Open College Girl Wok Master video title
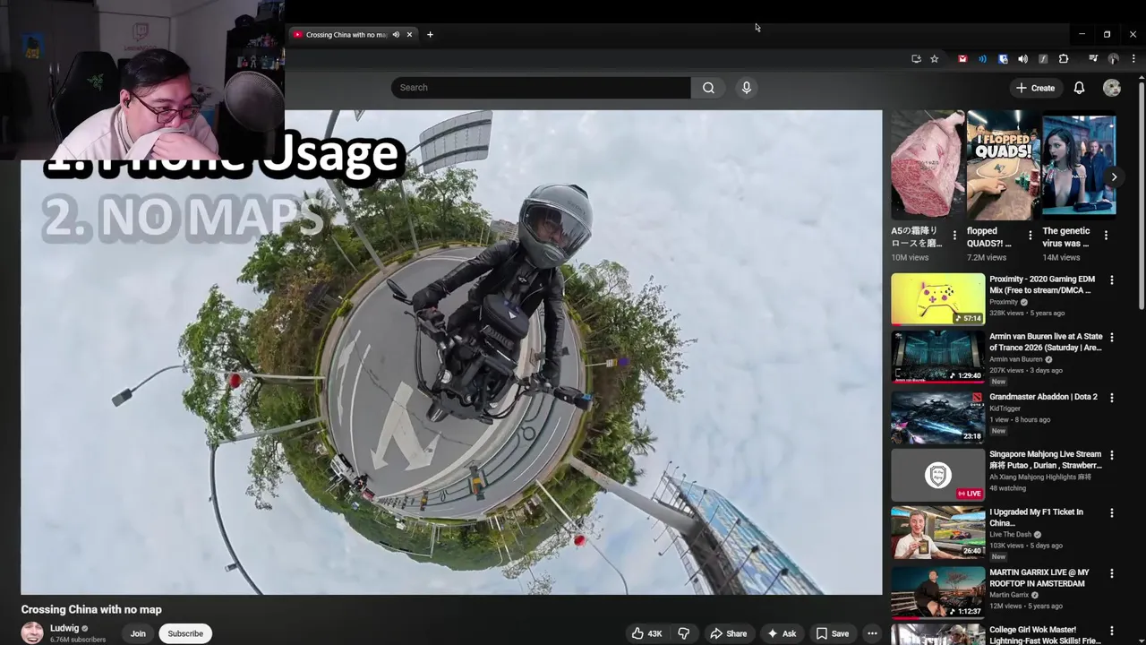Viewport: 1146px width, 645px height. coord(1045,635)
